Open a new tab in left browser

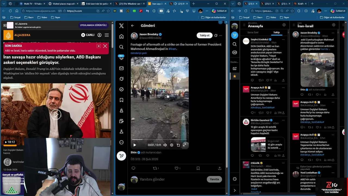[194, 4]
